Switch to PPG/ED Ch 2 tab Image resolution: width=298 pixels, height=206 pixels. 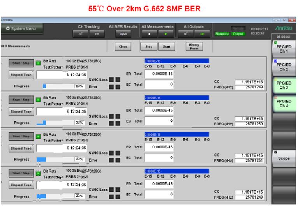point(284,67)
